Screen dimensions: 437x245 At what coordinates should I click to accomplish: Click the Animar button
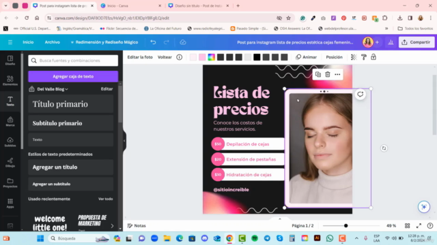point(307,57)
